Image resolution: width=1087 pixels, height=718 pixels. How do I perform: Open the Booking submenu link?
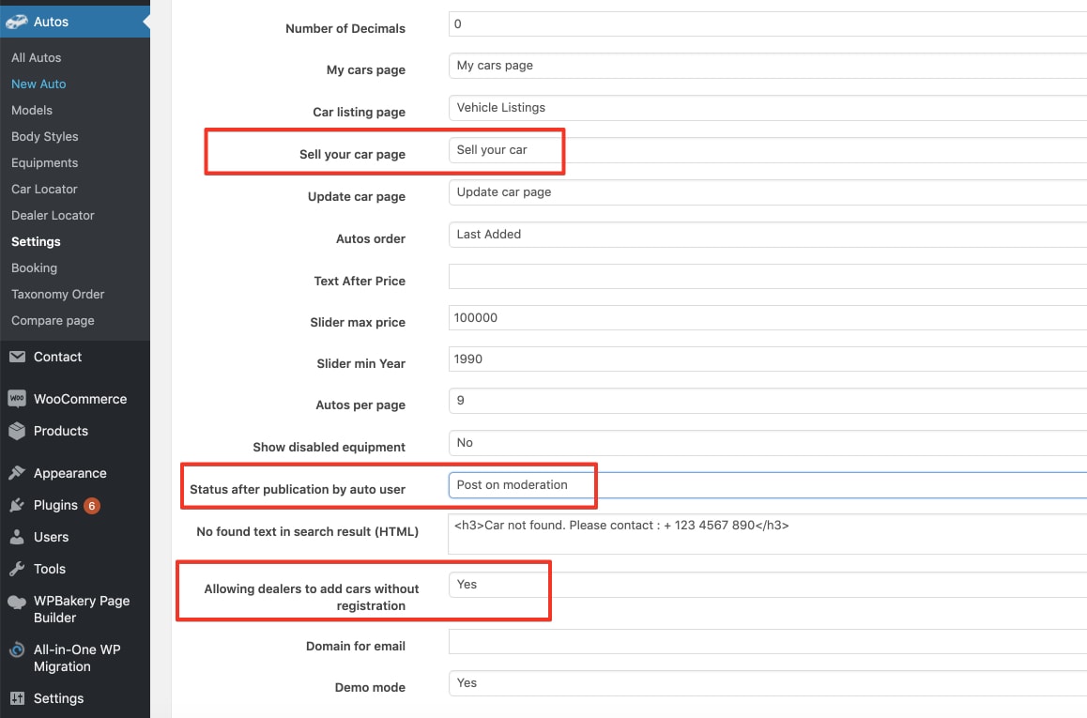[34, 268]
